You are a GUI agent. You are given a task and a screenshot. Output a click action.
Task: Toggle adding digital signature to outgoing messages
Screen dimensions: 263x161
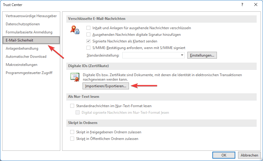89,35
